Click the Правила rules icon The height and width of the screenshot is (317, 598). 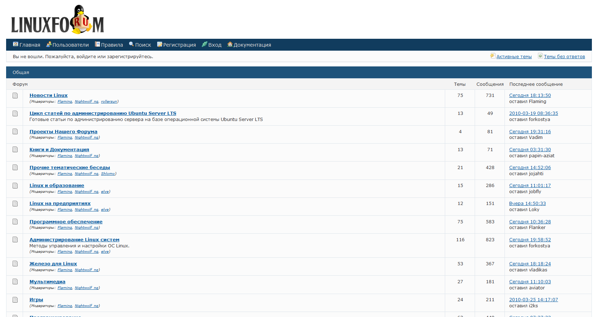97,44
